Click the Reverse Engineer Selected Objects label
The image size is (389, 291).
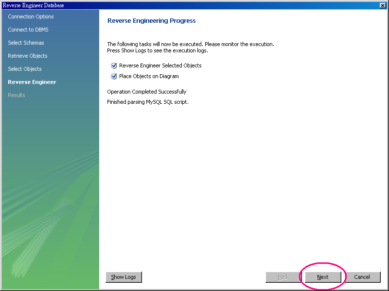coord(160,65)
